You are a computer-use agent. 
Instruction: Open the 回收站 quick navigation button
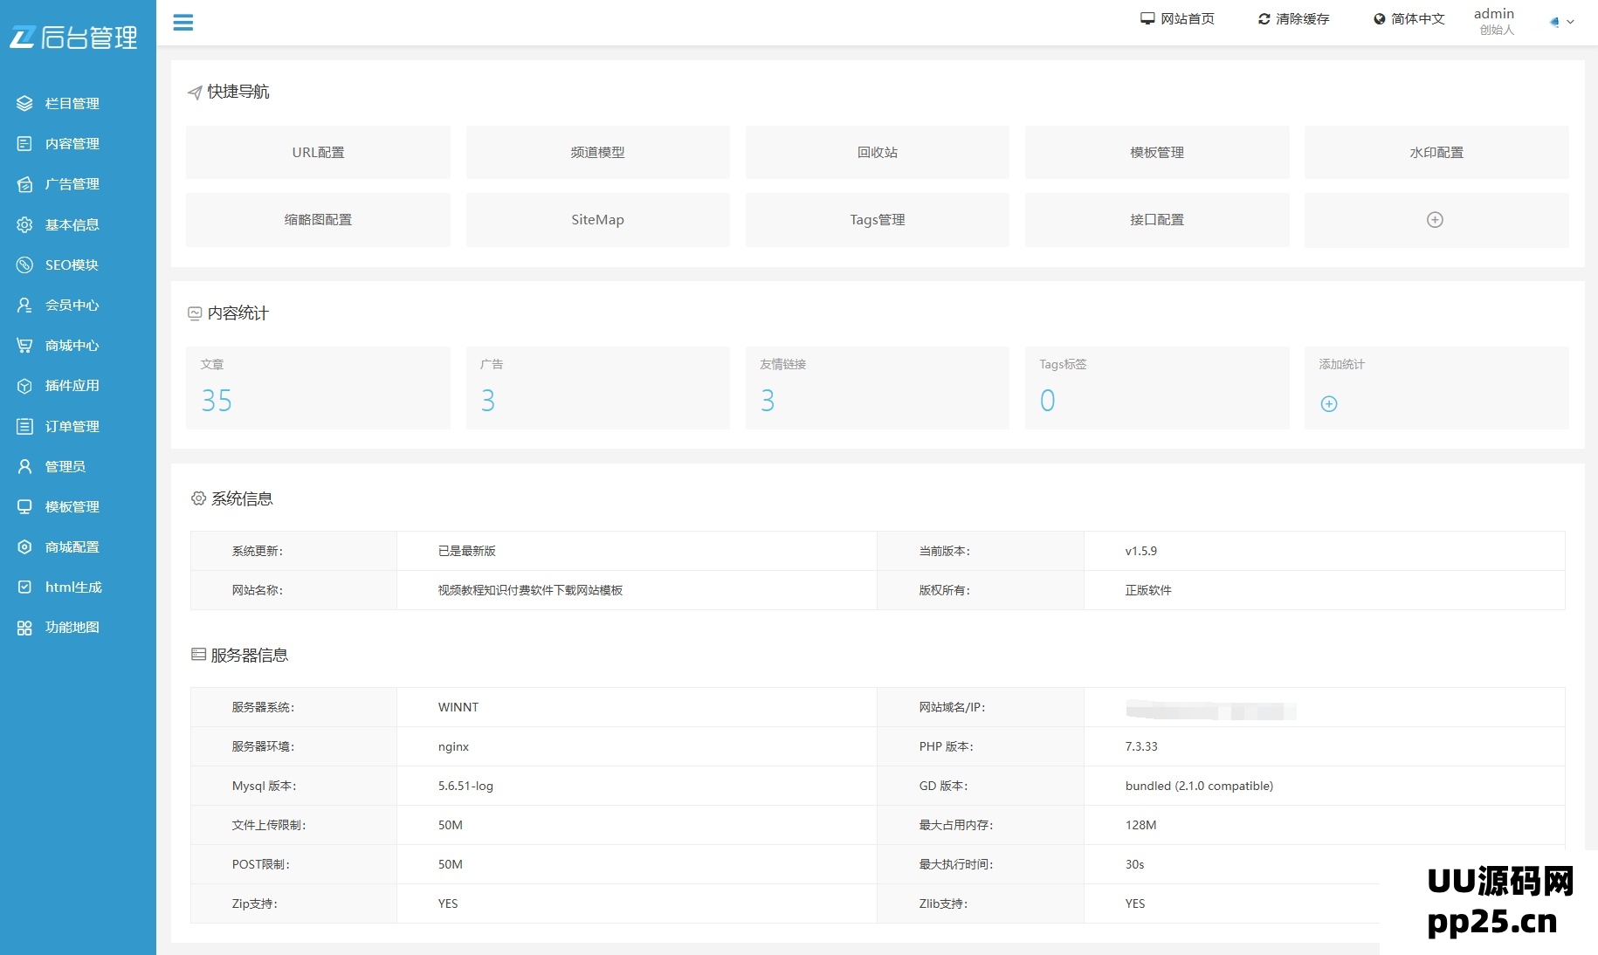(877, 152)
